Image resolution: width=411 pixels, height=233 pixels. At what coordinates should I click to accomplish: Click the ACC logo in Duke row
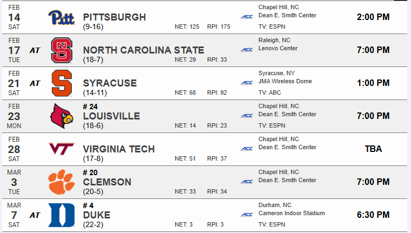tap(247, 215)
